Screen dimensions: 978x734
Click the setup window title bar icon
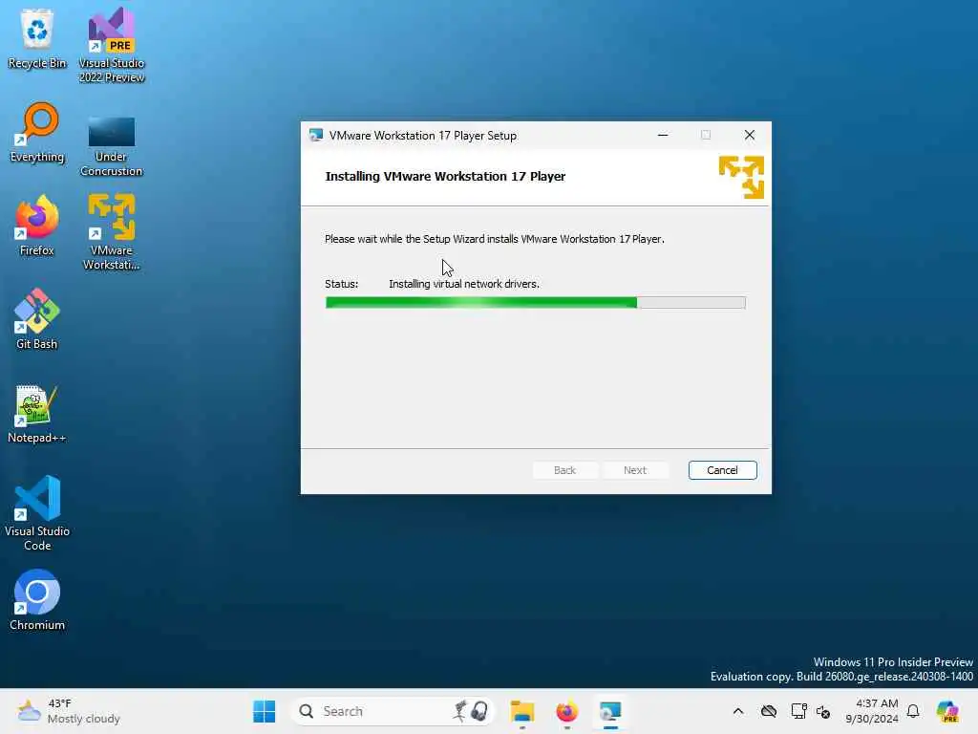point(315,136)
